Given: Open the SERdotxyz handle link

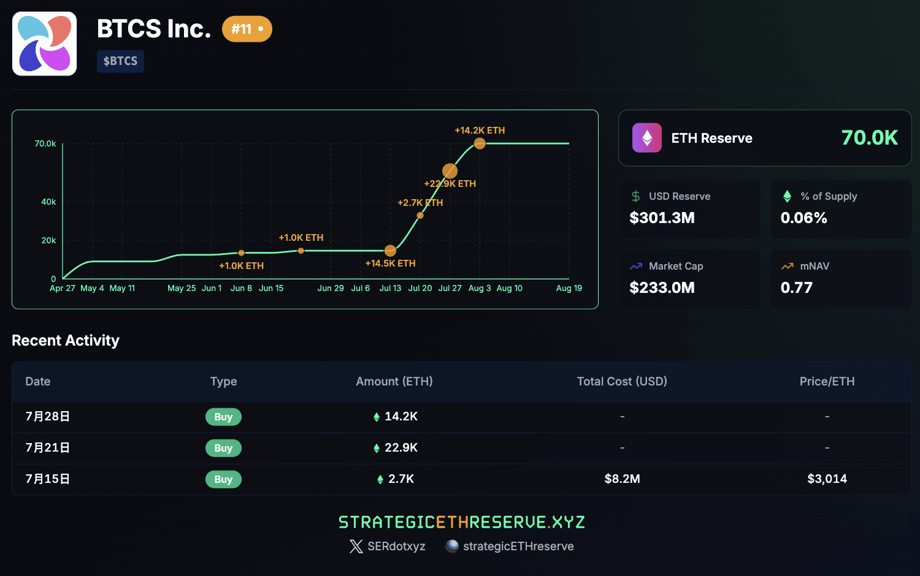Looking at the screenshot, I should coord(396,546).
